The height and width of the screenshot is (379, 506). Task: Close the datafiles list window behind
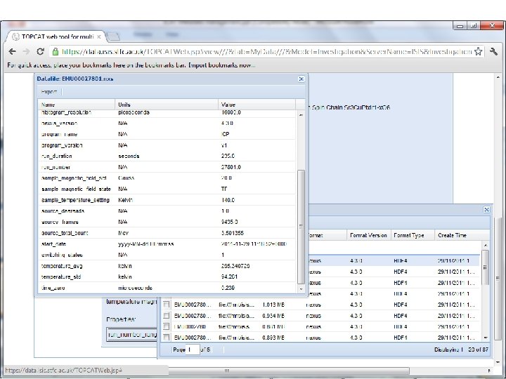click(486, 210)
